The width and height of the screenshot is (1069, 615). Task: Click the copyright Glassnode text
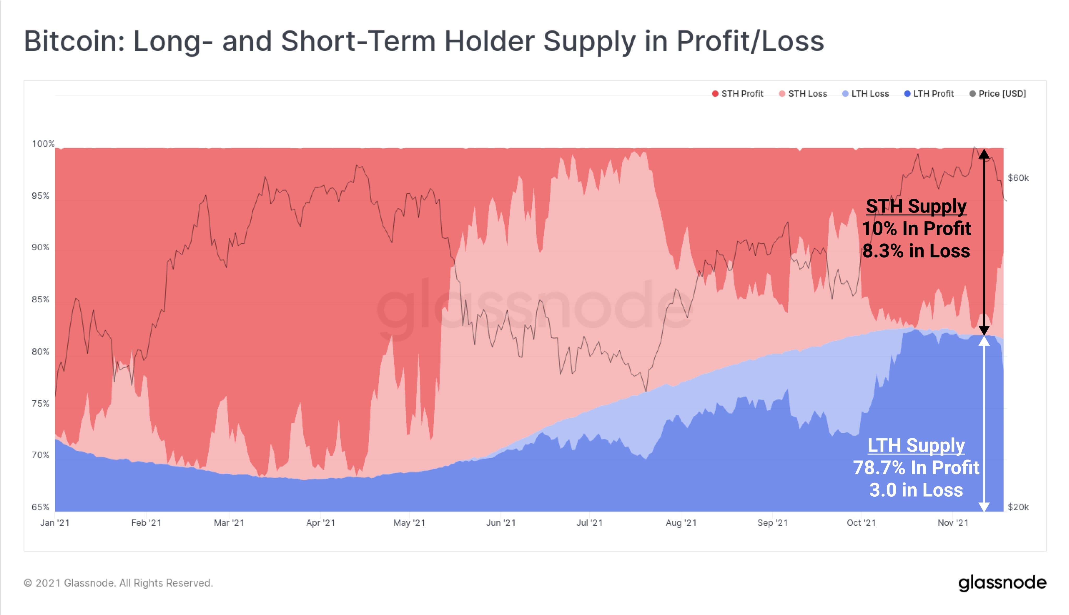tap(118, 583)
